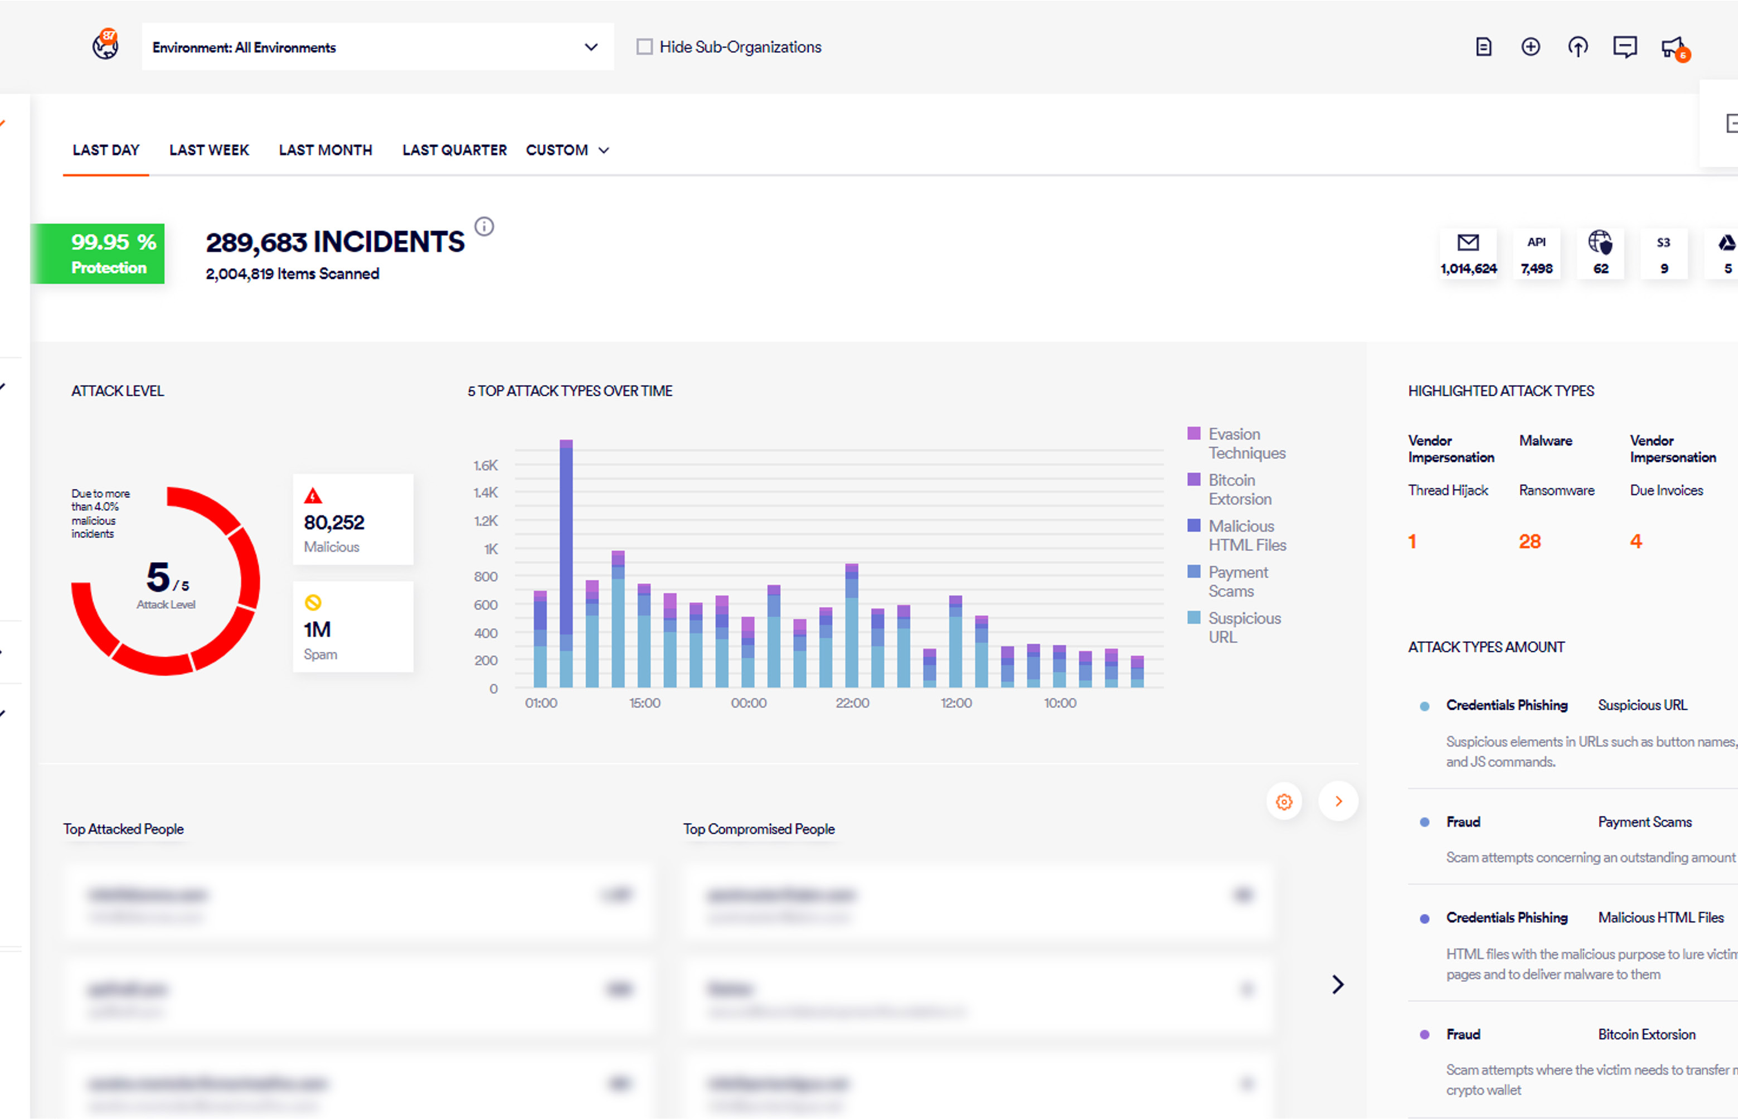This screenshot has height=1119, width=1738.
Task: Select the Last Quarter tab
Action: click(x=454, y=151)
